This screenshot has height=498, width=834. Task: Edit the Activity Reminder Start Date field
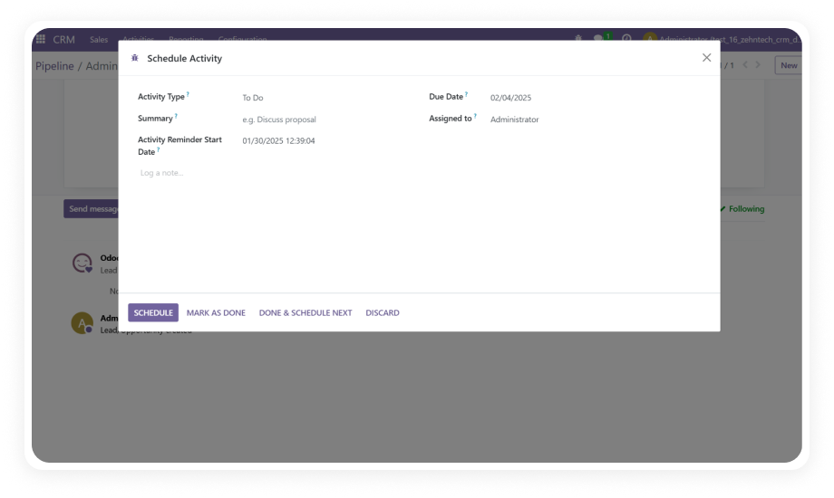[x=325, y=141]
